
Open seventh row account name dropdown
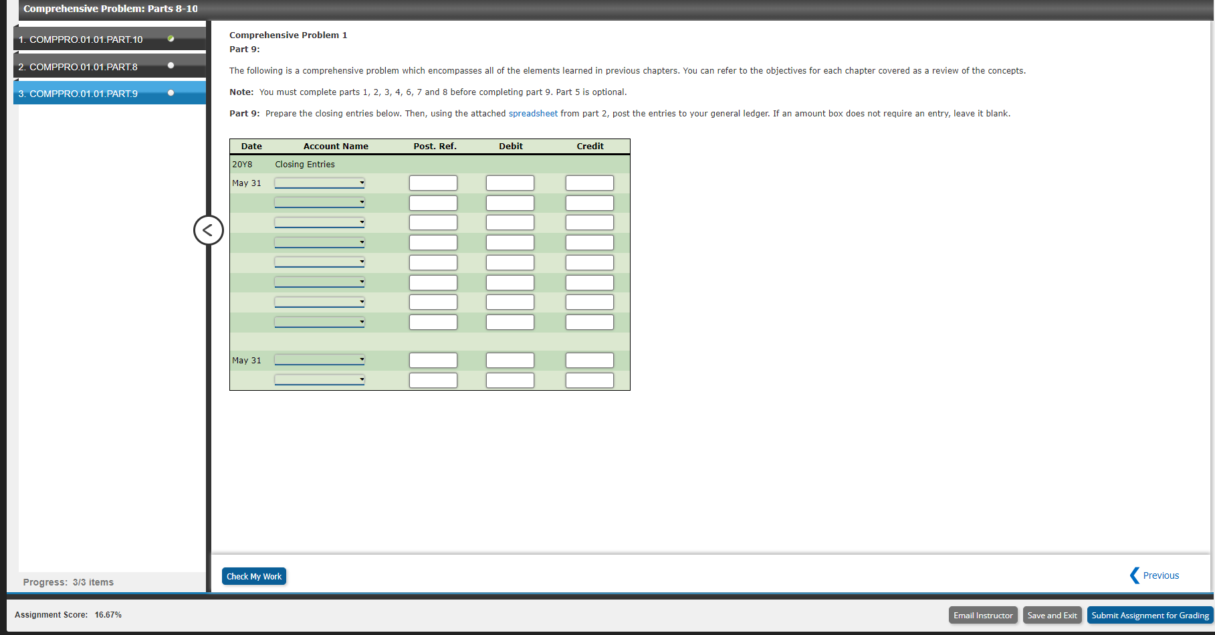(320, 302)
